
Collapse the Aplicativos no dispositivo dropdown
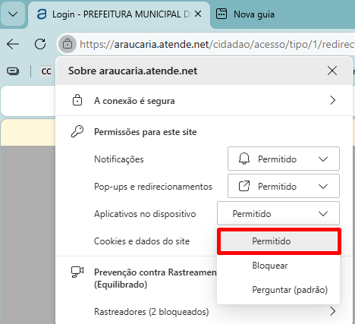(x=278, y=213)
